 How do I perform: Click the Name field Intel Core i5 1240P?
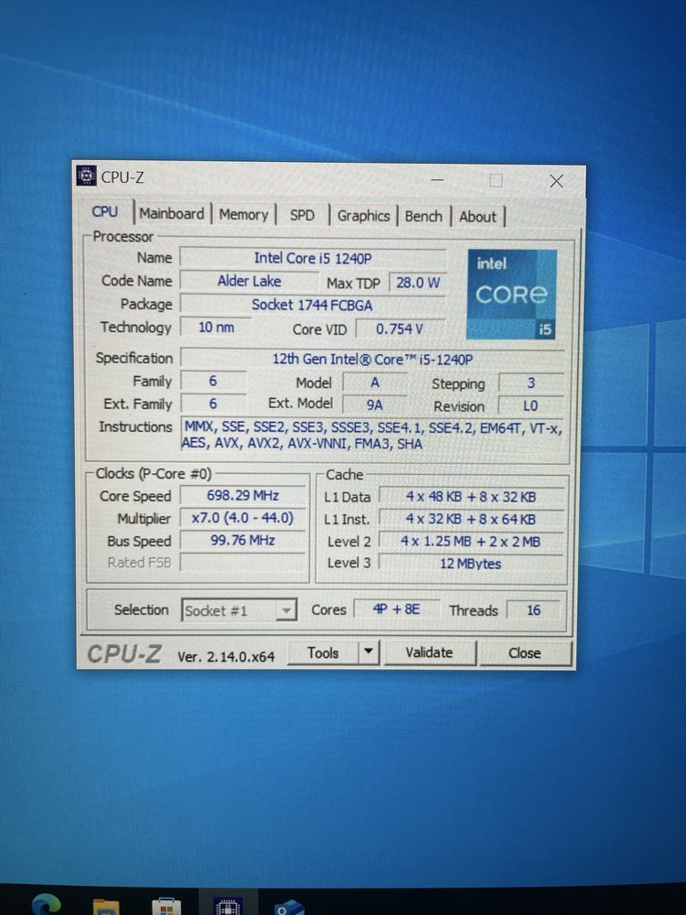313,258
